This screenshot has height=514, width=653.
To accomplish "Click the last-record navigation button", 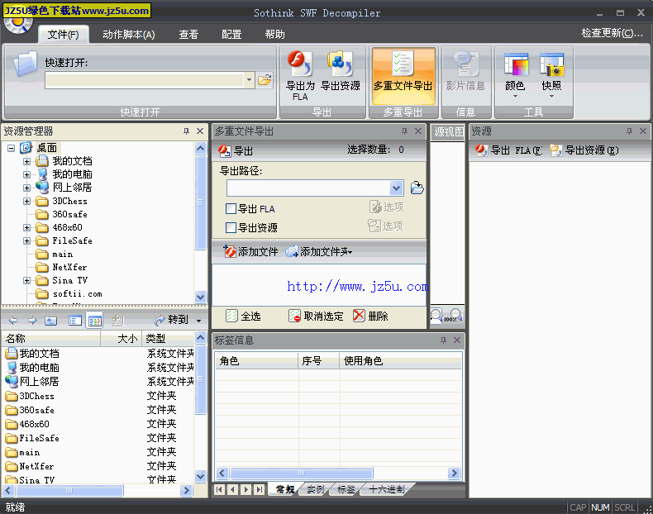I will pos(259,489).
